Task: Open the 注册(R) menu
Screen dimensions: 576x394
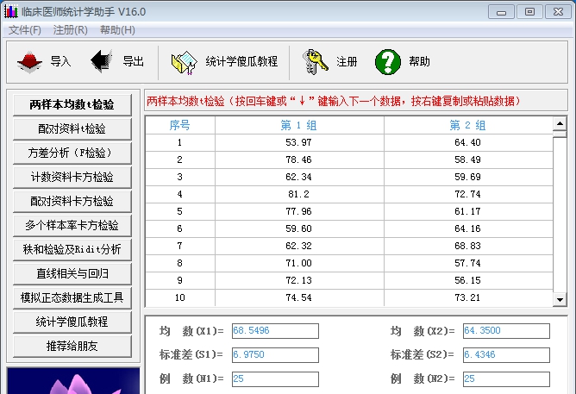Action: coord(70,29)
